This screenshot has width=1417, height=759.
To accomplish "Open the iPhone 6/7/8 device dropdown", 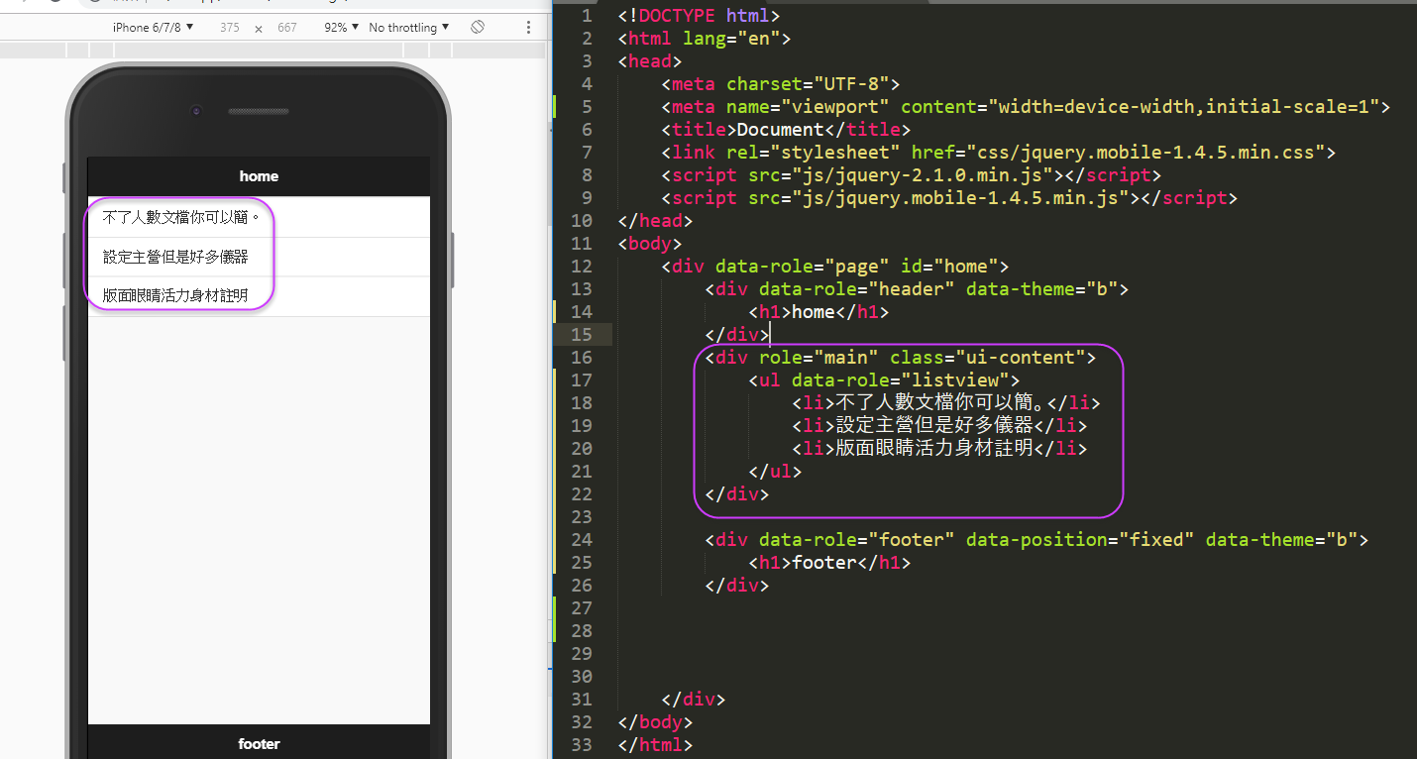I will click(x=154, y=28).
